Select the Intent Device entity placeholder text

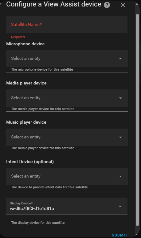(26, 176)
